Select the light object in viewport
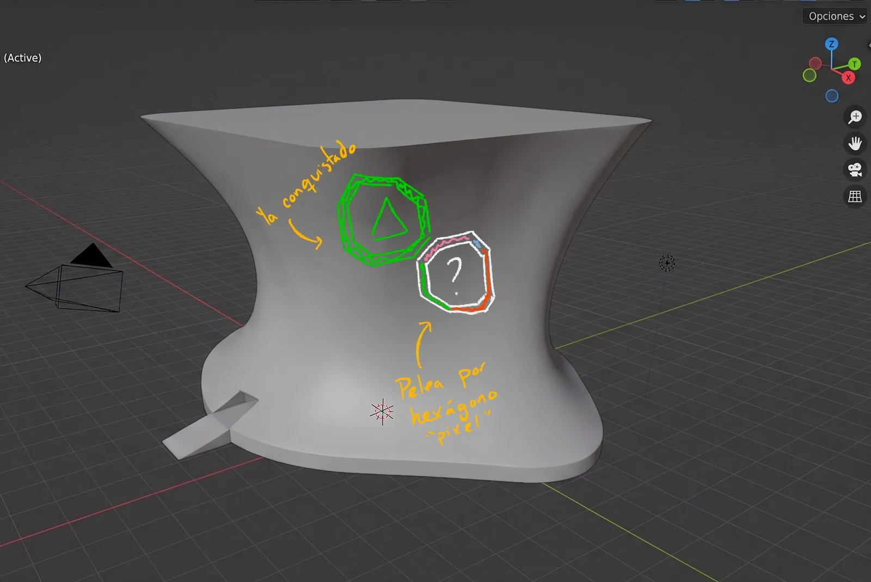The width and height of the screenshot is (871, 582). point(667,264)
